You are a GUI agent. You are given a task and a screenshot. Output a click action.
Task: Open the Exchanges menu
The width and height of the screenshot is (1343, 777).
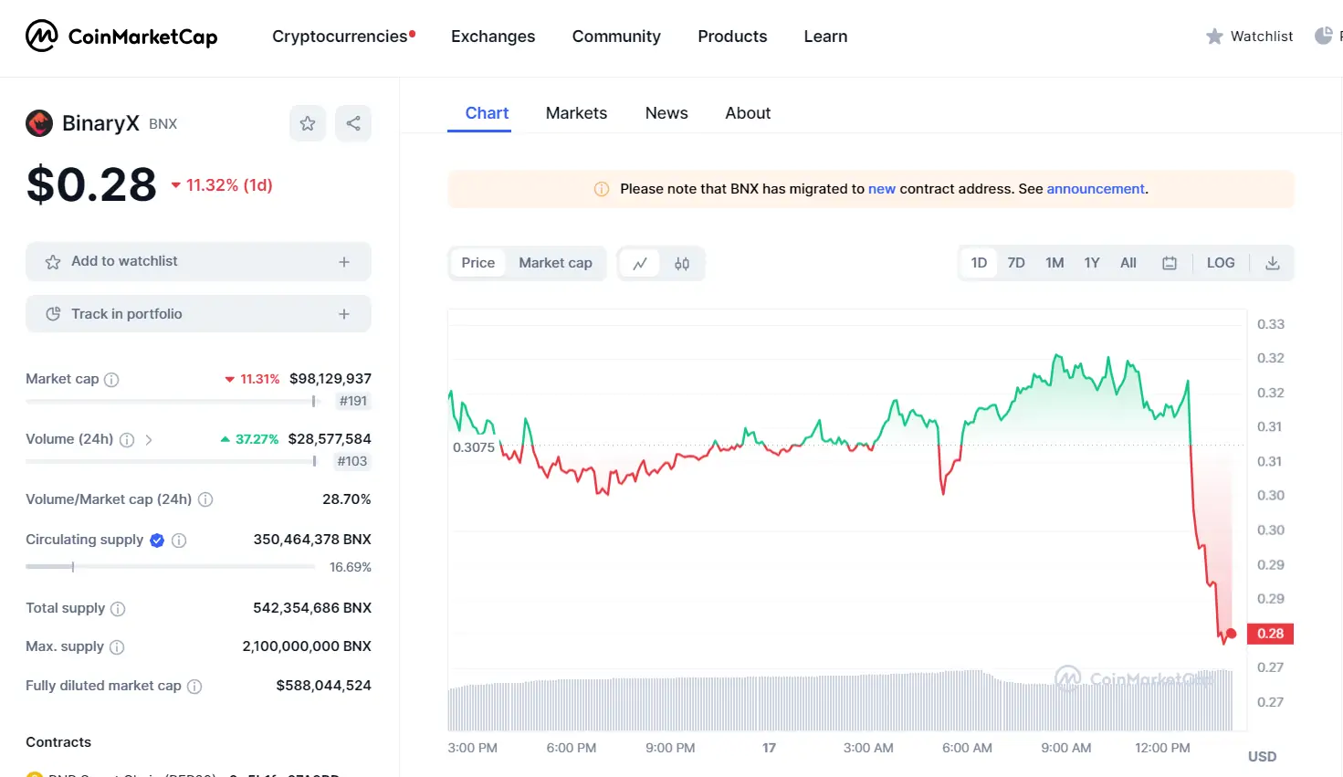(x=493, y=37)
